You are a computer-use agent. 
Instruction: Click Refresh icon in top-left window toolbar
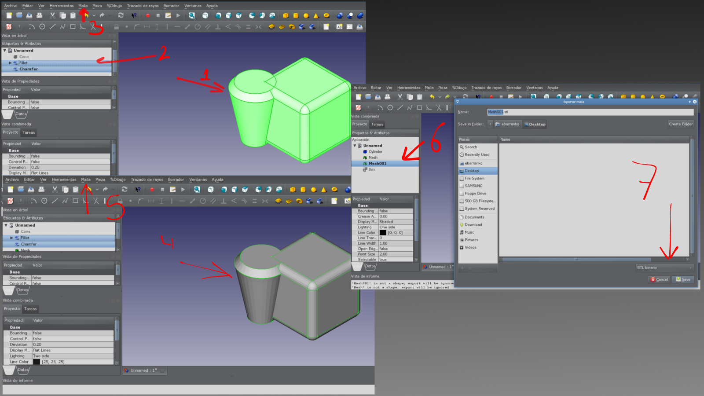coord(121,15)
